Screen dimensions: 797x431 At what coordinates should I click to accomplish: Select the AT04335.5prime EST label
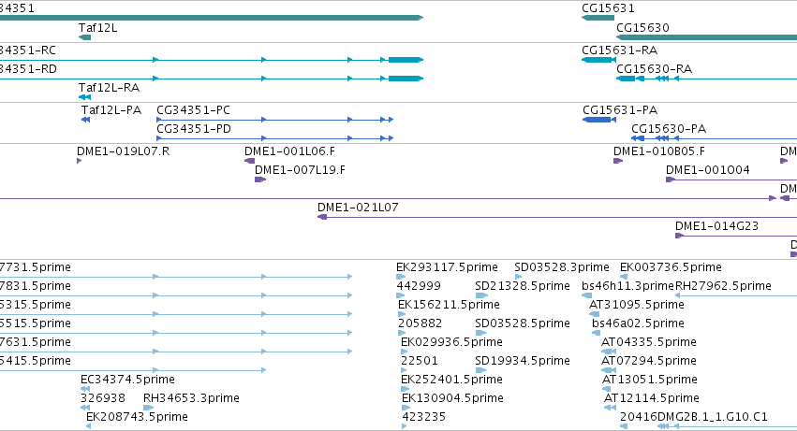[x=649, y=343]
